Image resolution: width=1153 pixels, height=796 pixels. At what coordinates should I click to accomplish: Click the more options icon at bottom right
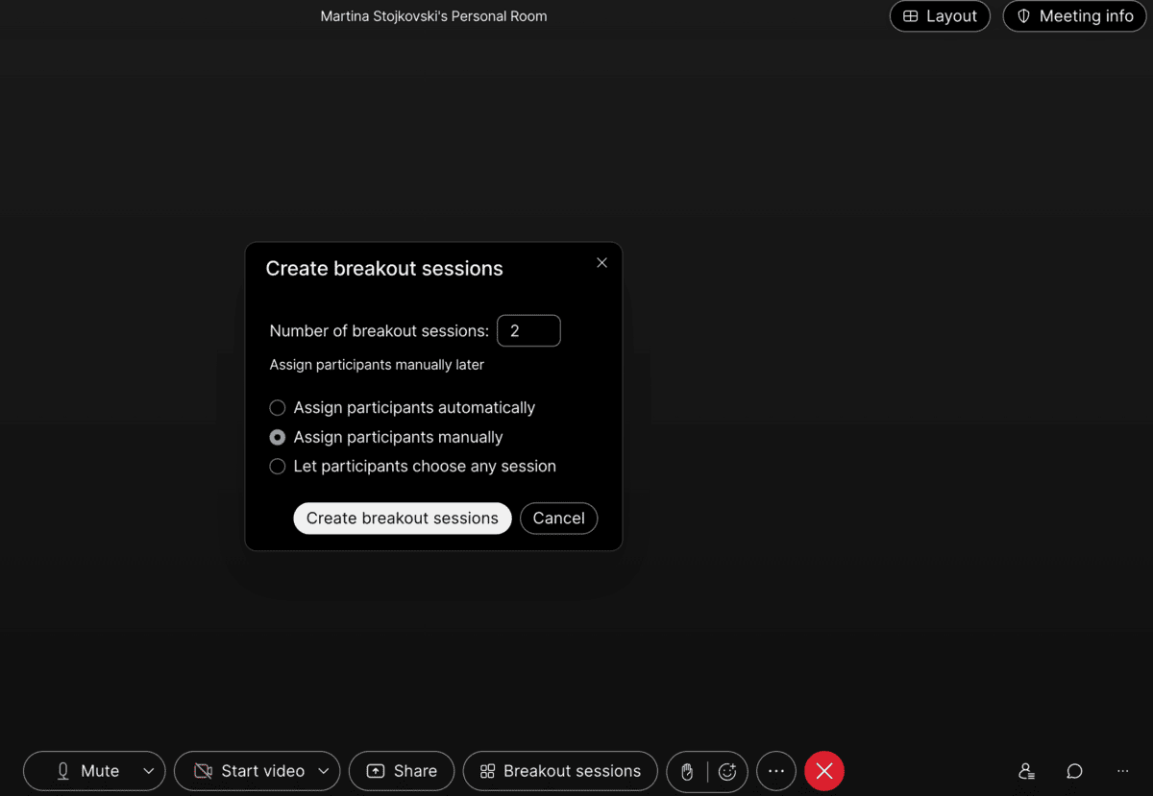point(1122,771)
